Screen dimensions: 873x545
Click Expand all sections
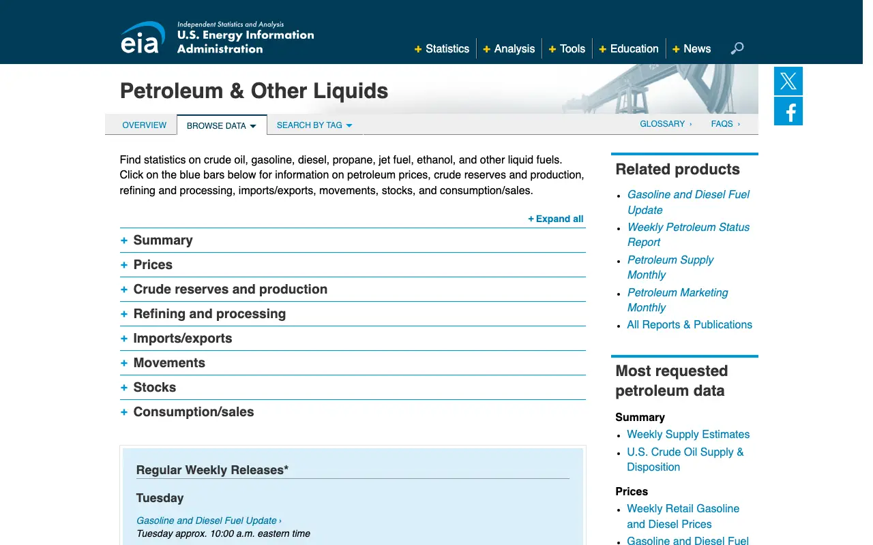pyautogui.click(x=556, y=219)
